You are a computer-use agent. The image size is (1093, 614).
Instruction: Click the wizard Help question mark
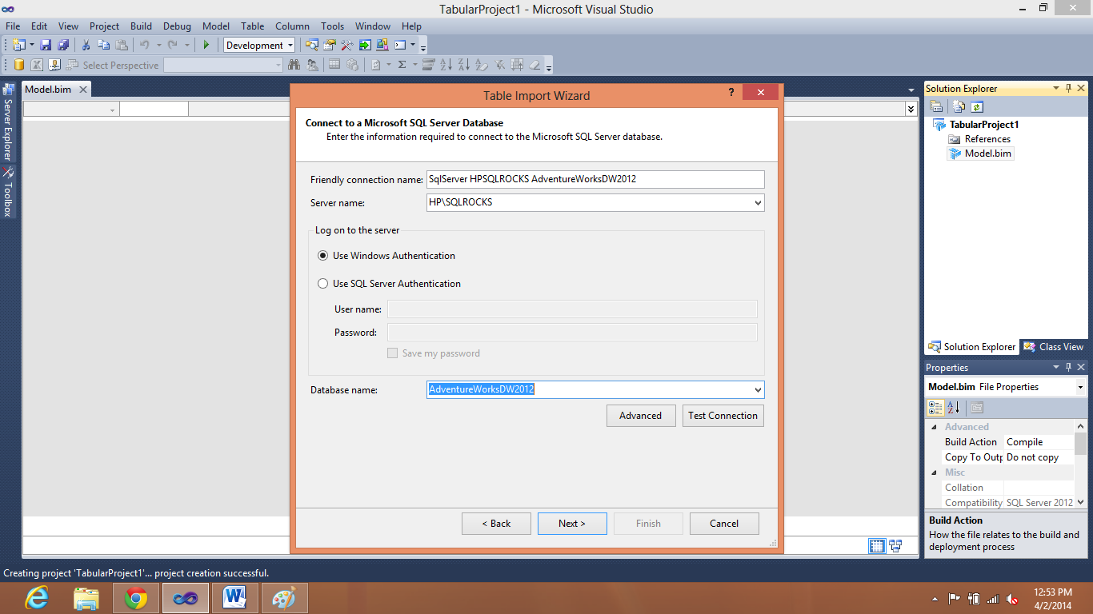731,93
